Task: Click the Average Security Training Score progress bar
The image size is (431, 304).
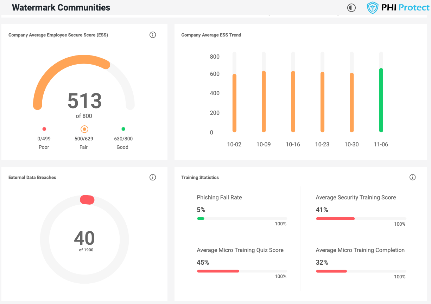Action: 361,219
